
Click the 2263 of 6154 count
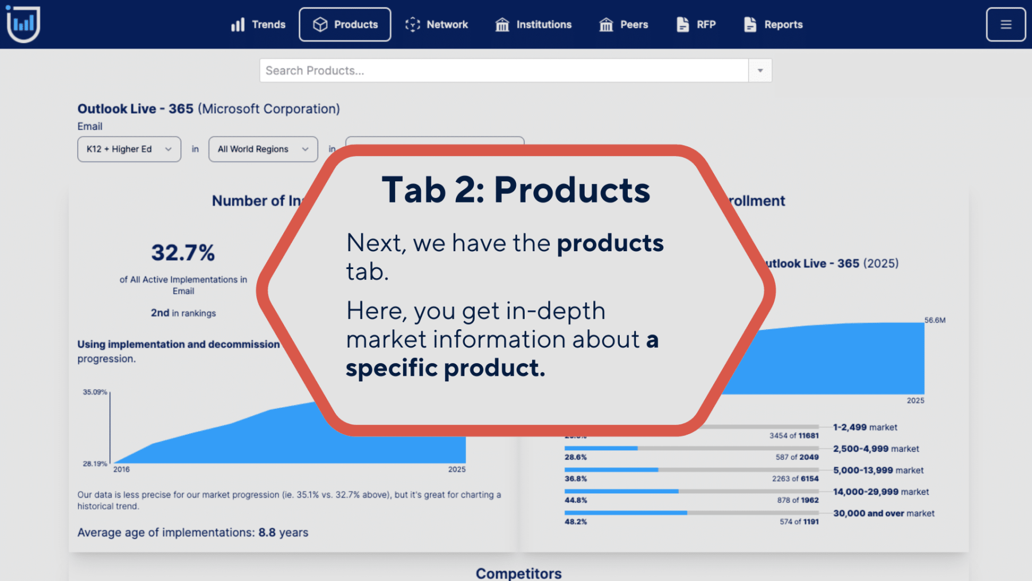(795, 479)
